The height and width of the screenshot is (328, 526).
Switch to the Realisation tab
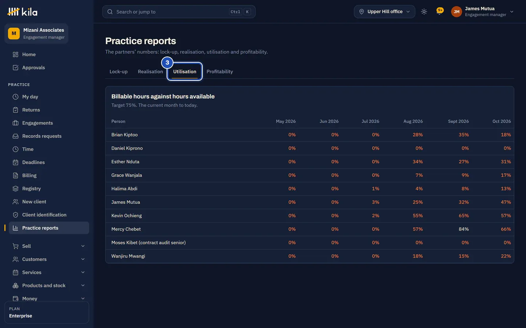pos(150,71)
